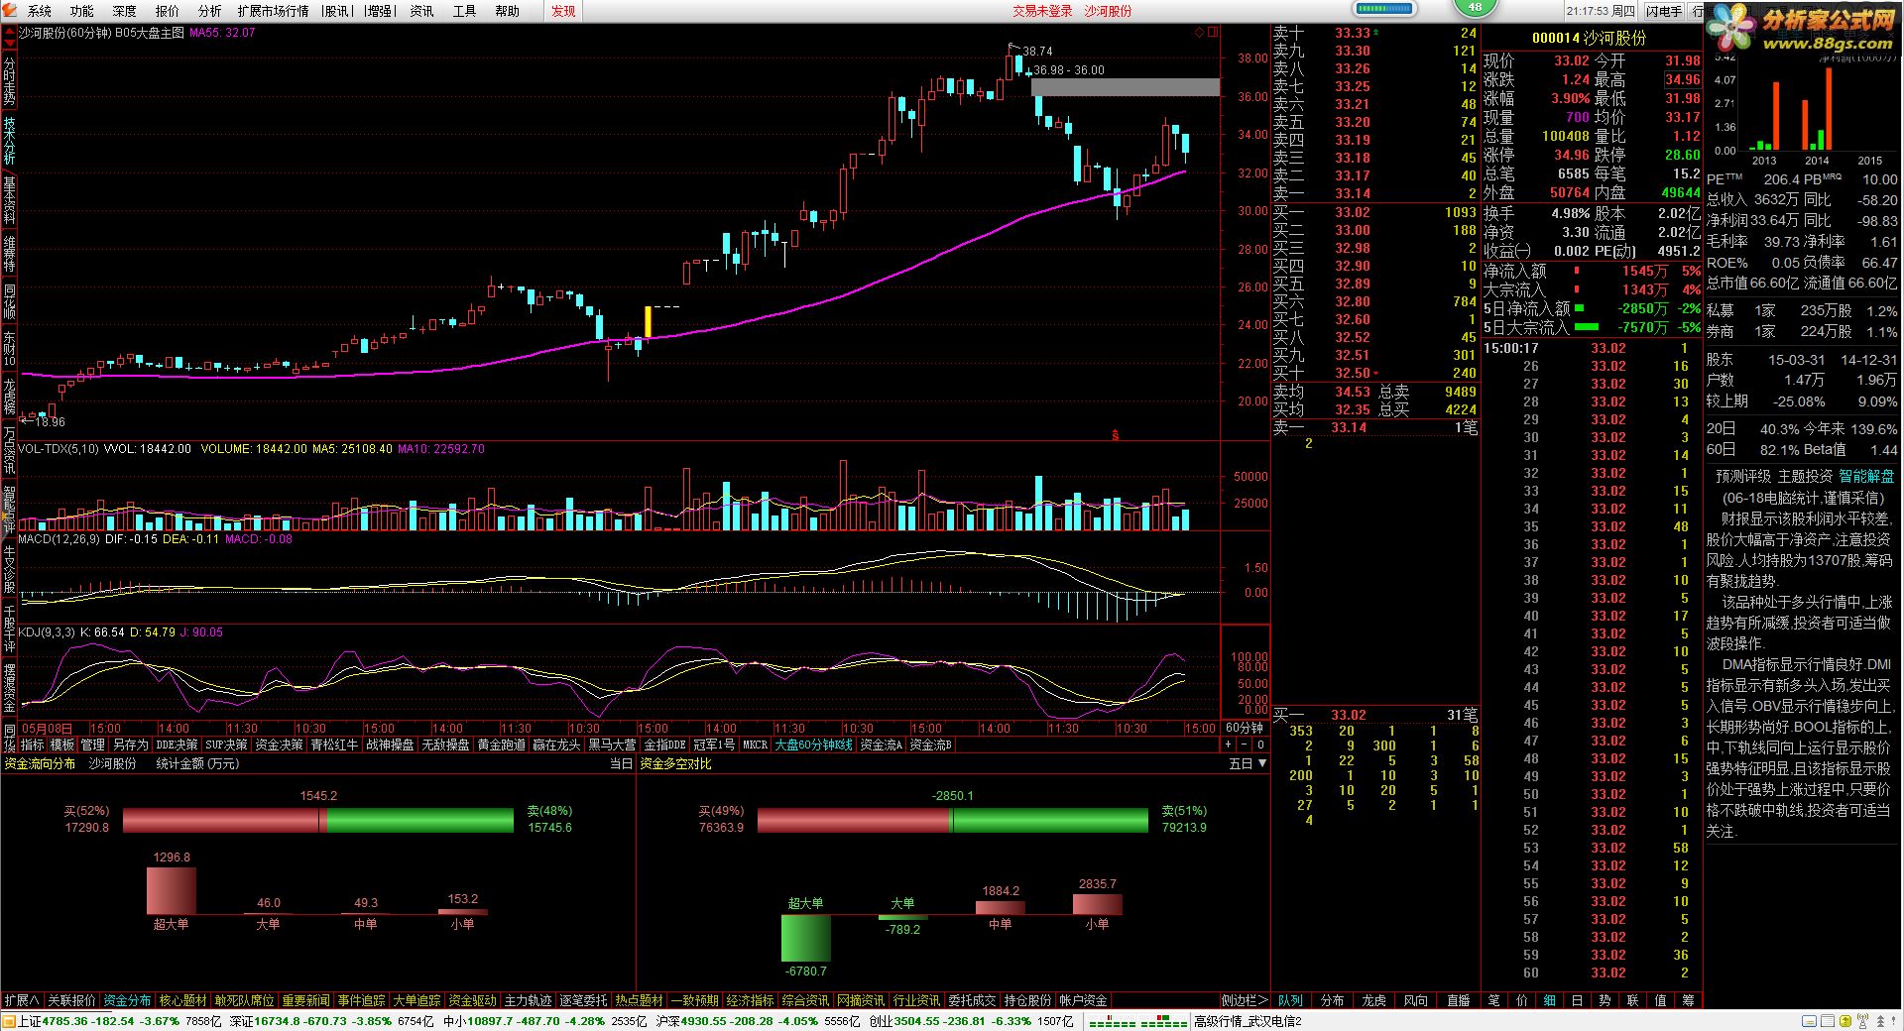Open the 系统 menu
Image resolution: width=1904 pixels, height=1031 pixels.
pos(40,11)
